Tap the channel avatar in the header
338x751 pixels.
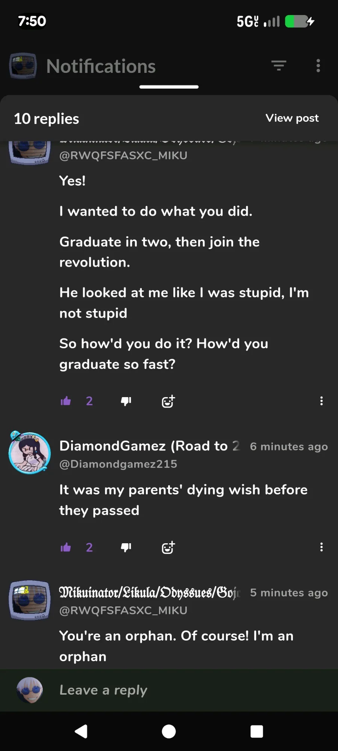tap(23, 66)
